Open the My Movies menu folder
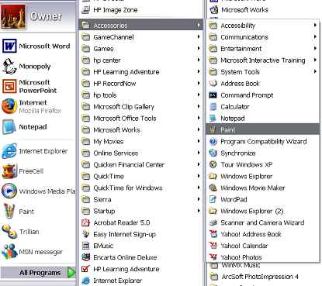 click(141, 141)
